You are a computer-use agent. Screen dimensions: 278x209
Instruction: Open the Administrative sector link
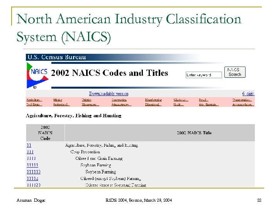(121, 104)
